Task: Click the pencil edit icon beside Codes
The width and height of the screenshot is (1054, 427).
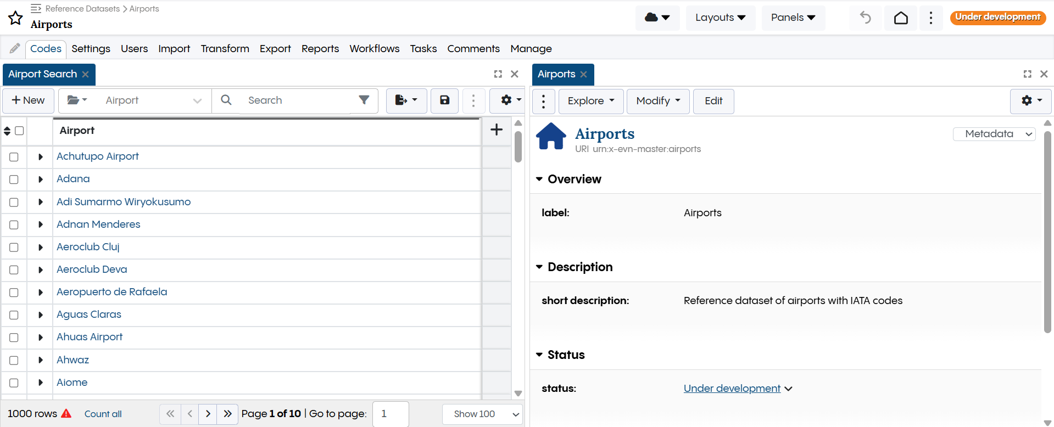Action: tap(15, 48)
